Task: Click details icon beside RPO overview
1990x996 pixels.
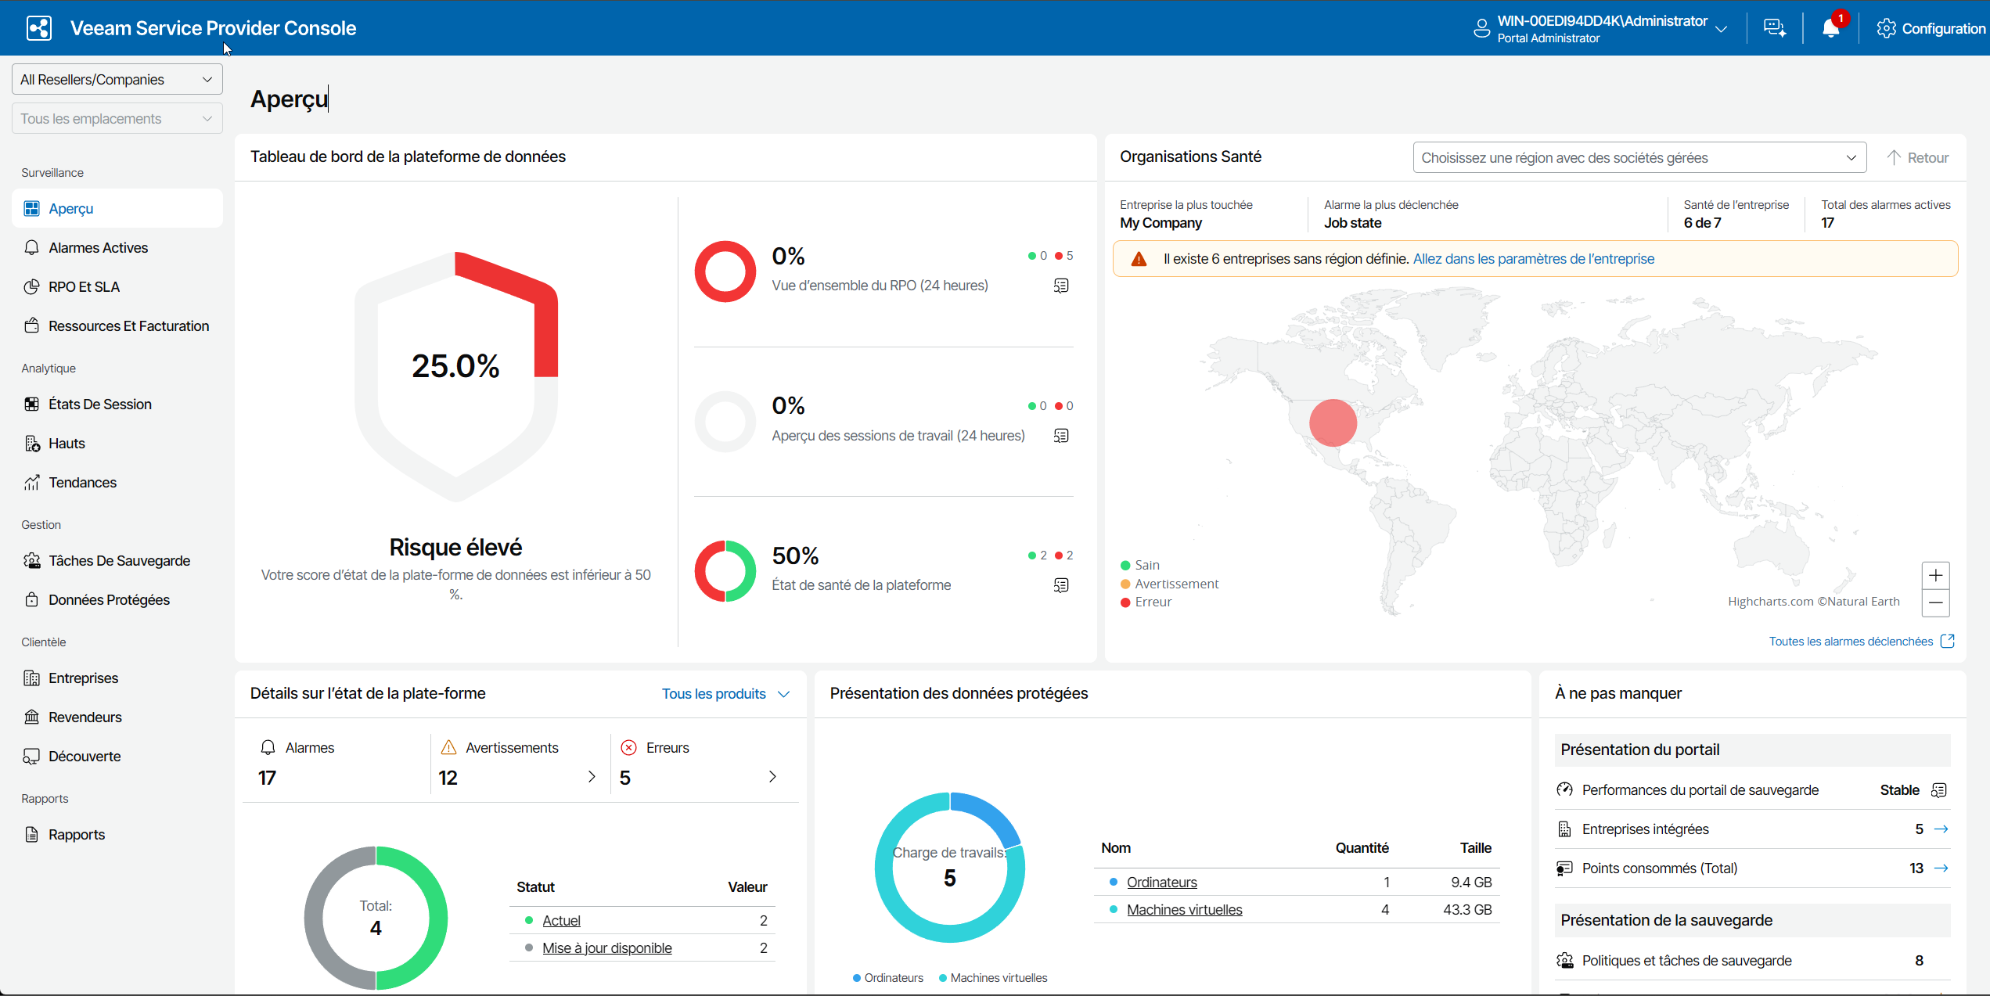Action: click(x=1061, y=286)
